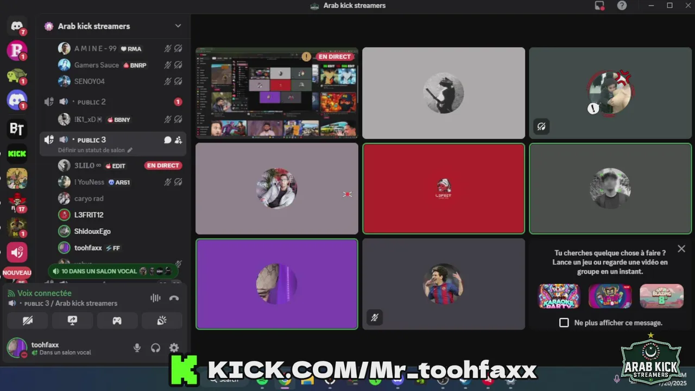This screenshot has width=695, height=391.
Task: Open the inbox icon in the title bar
Action: point(599,5)
